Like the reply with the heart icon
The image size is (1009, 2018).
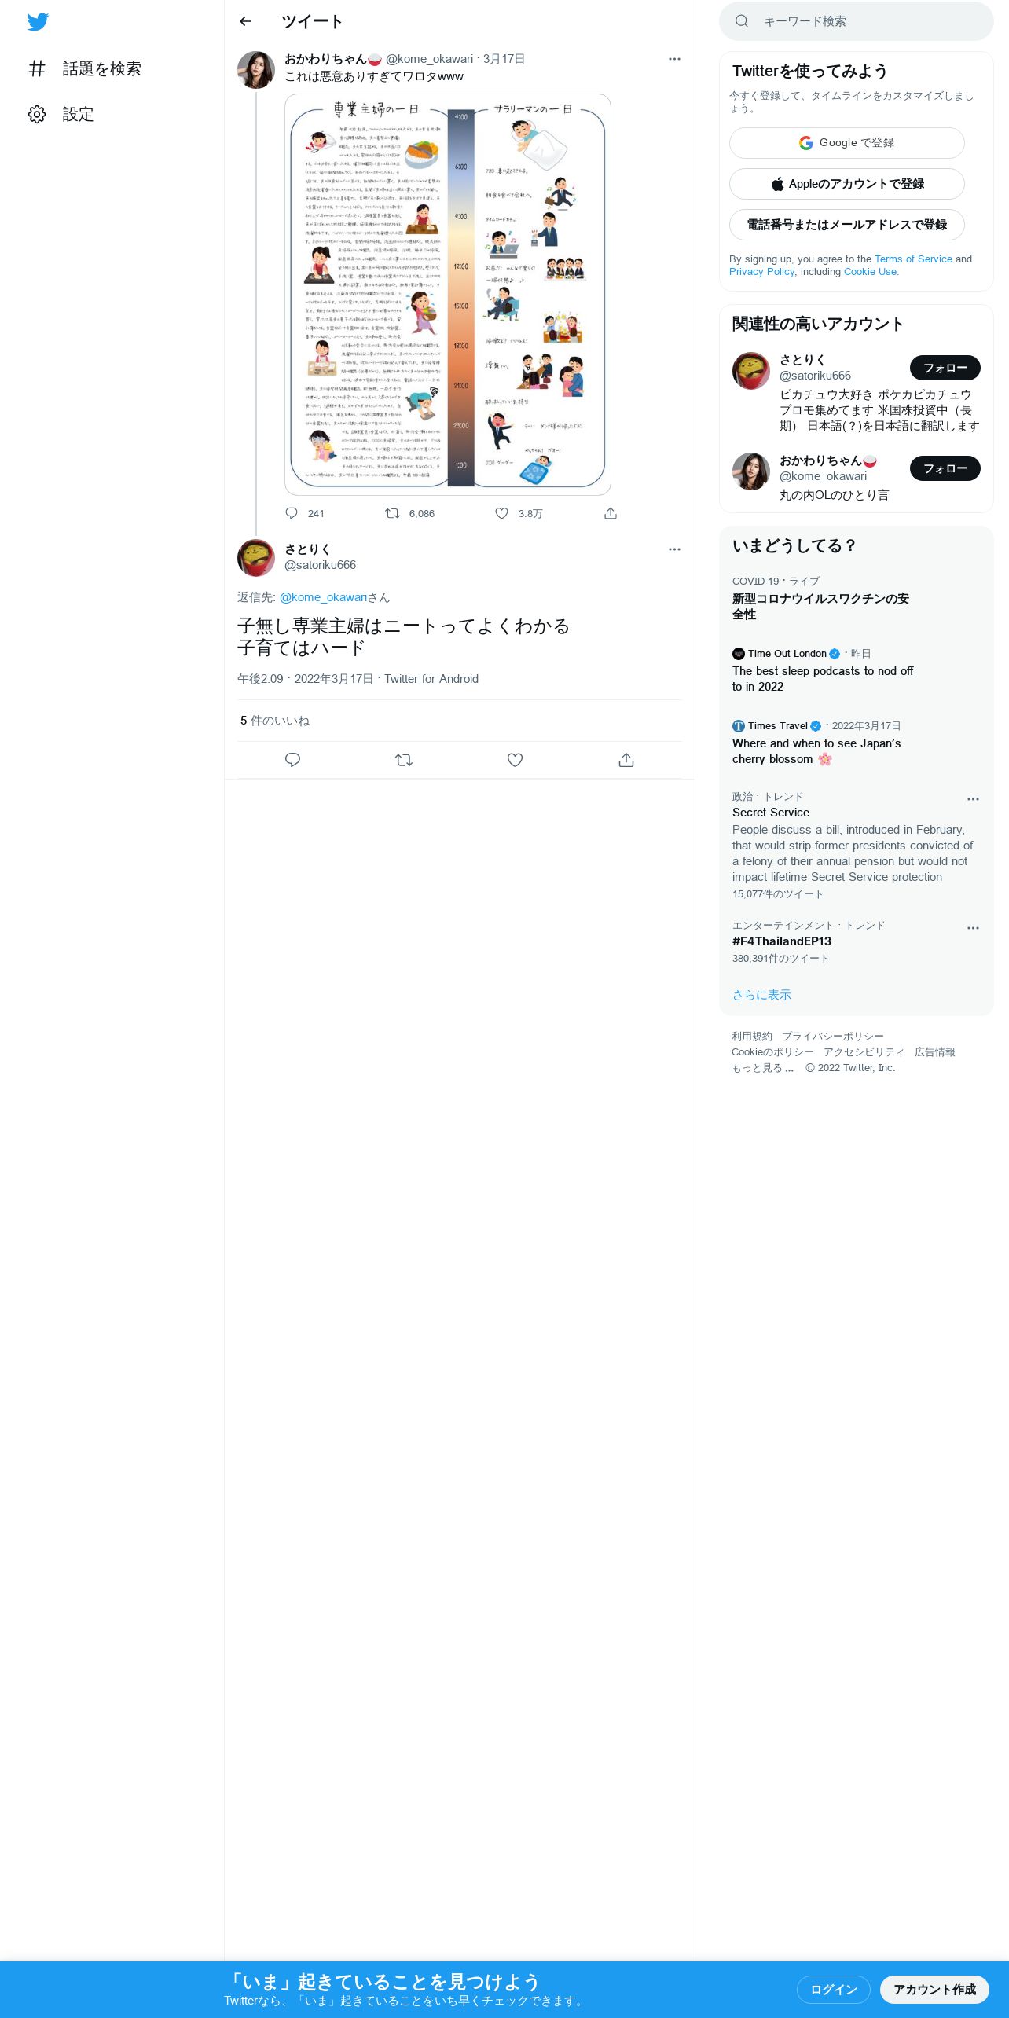pos(515,760)
